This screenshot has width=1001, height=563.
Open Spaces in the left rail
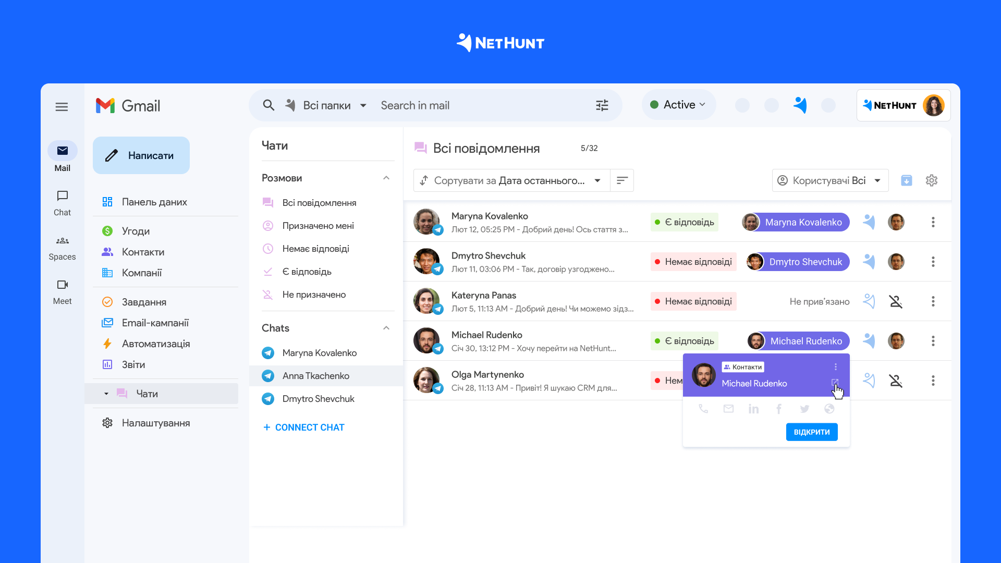point(63,248)
